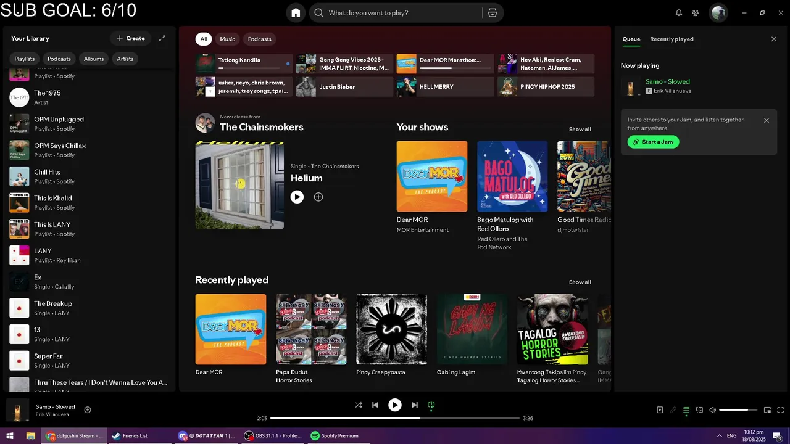Open The Breakup single in library

(89, 308)
